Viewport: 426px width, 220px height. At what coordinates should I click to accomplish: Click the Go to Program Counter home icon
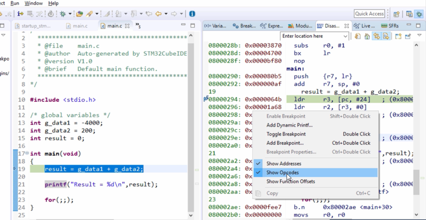click(367, 36)
